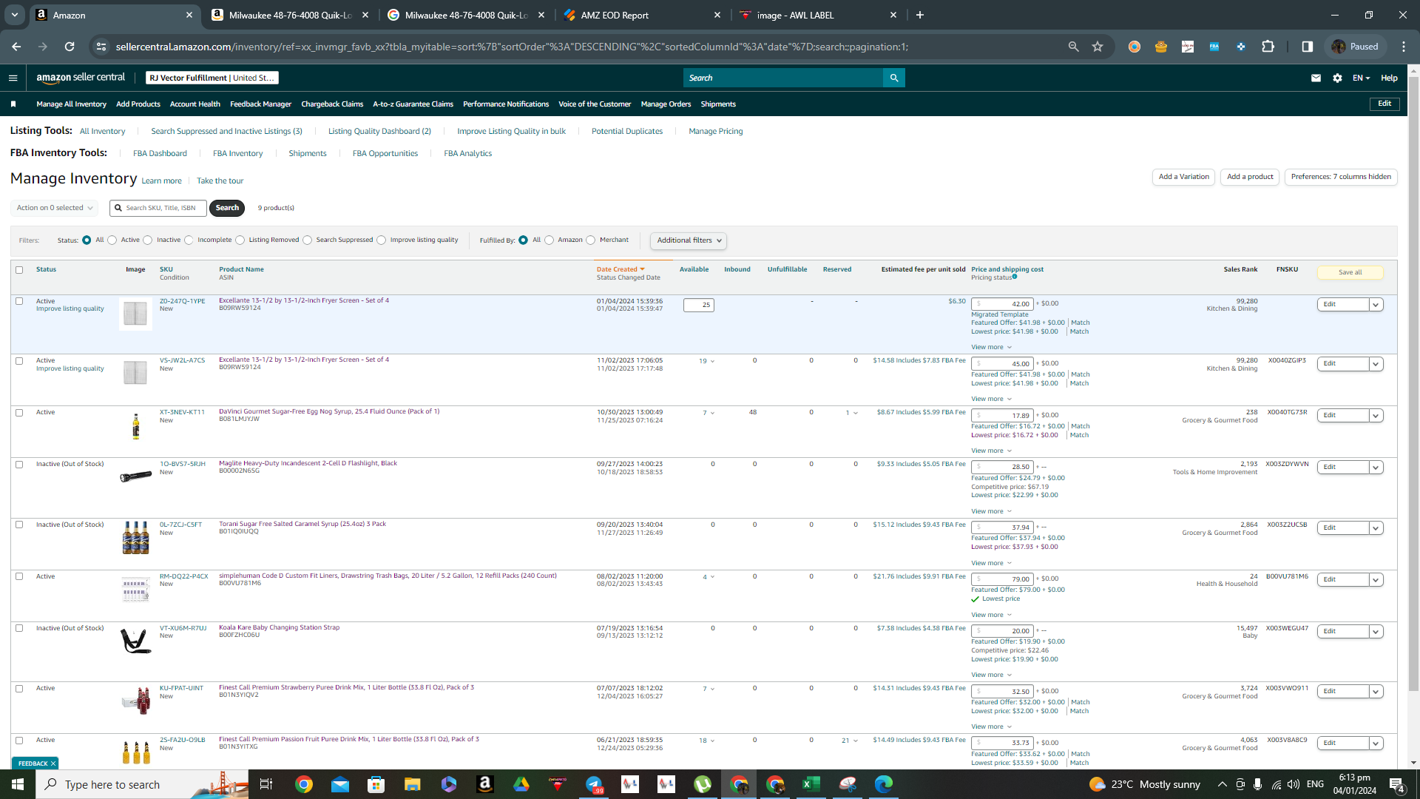The height and width of the screenshot is (799, 1420).
Task: Open Google Drive from the taskbar
Action: coord(521,784)
